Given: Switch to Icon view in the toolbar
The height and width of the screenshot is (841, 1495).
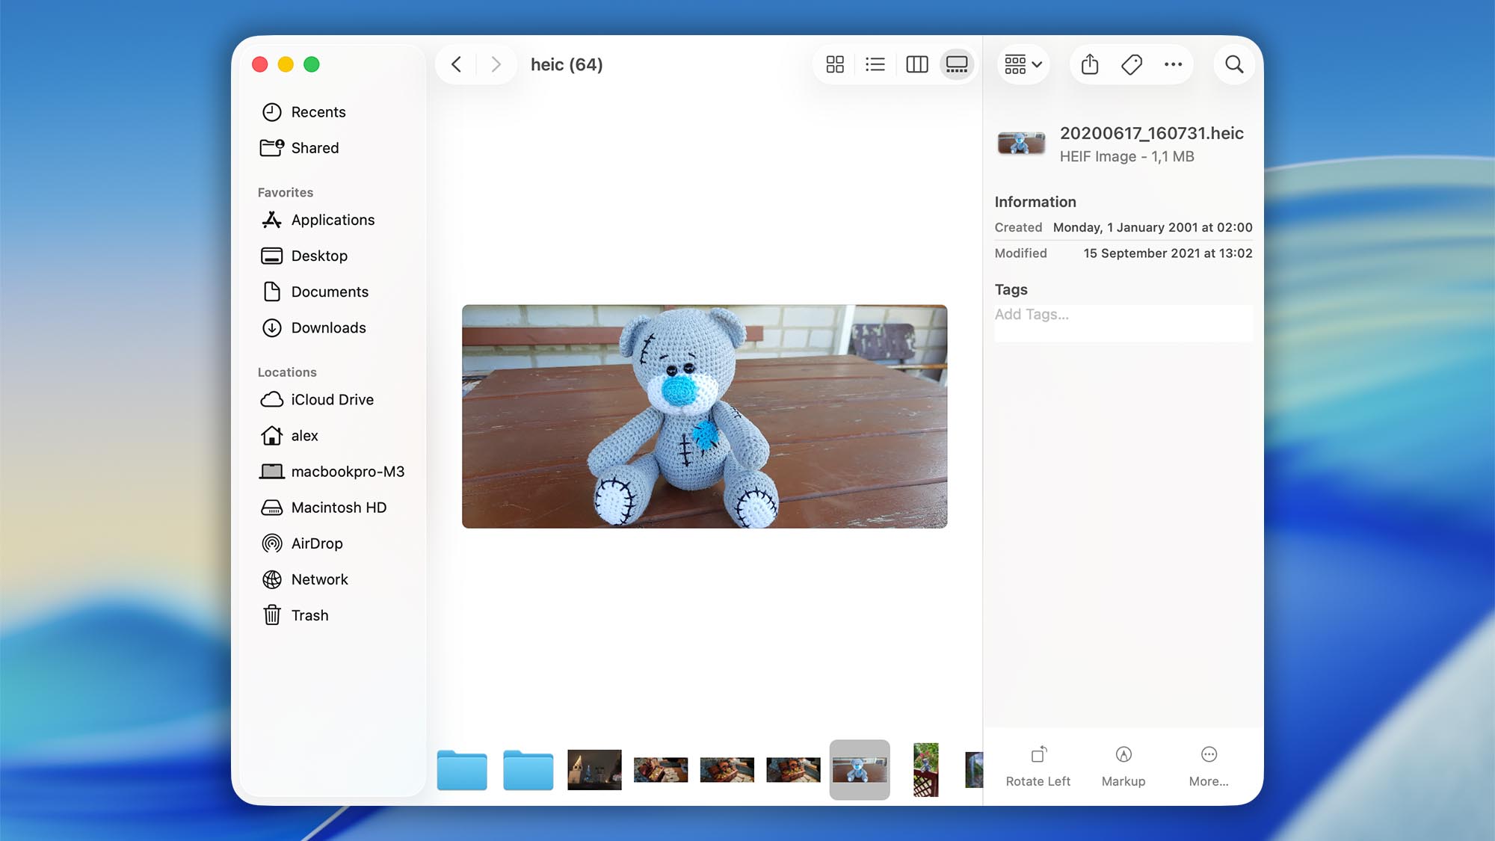Looking at the screenshot, I should click(x=835, y=64).
